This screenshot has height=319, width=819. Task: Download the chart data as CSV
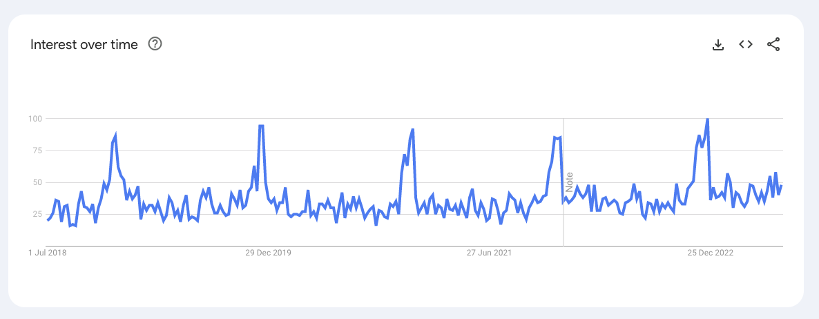[x=718, y=45]
